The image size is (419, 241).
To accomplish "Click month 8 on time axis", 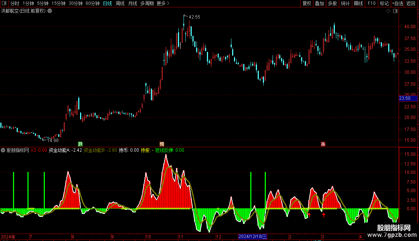I will click(x=73, y=237).
